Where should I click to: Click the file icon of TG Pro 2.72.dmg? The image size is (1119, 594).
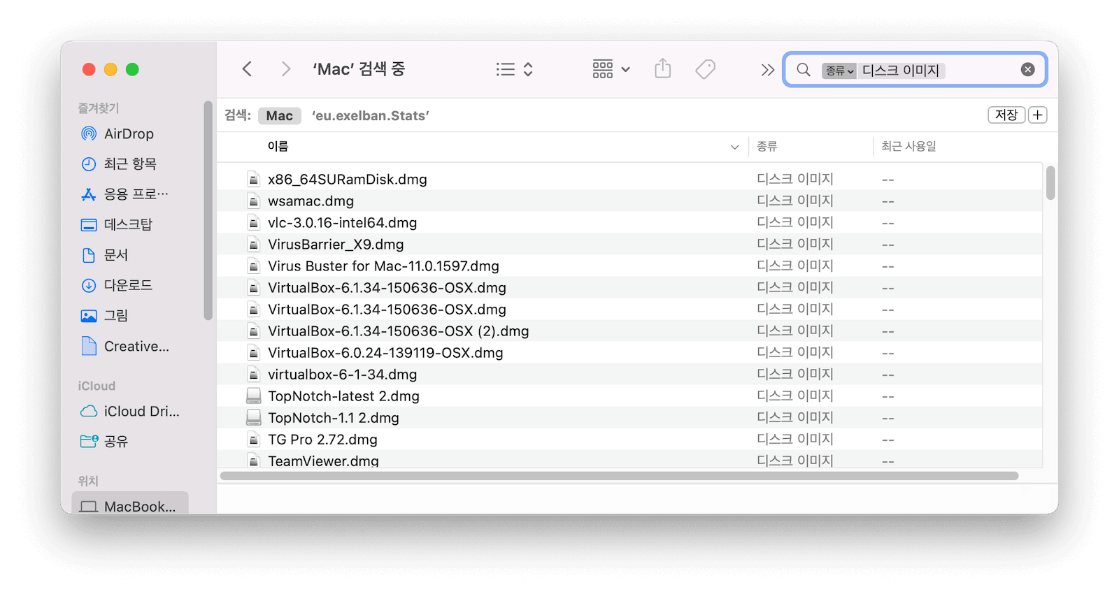[x=254, y=440]
